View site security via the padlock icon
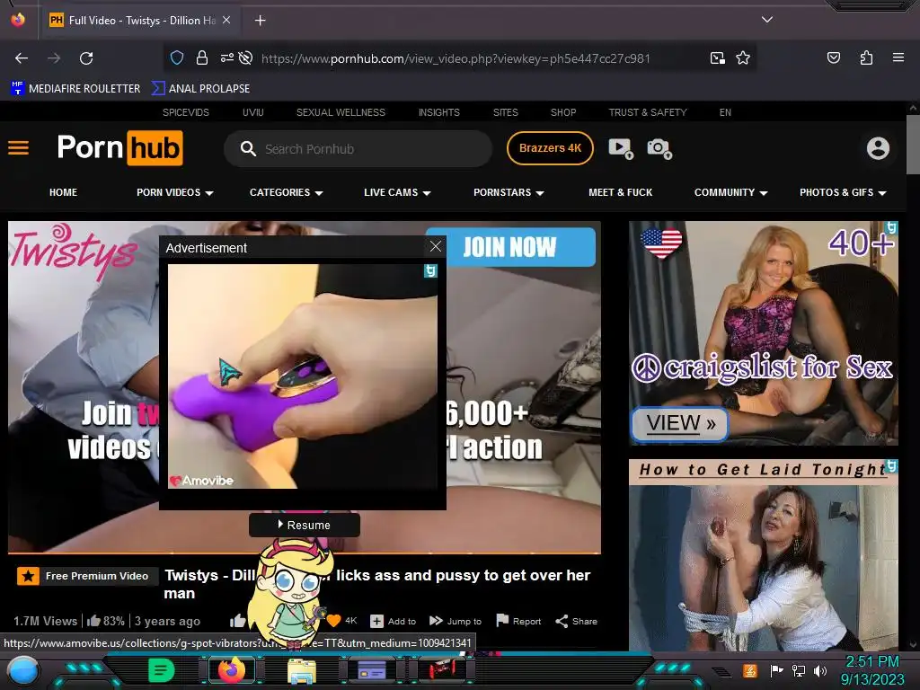920x690 pixels. 202,57
